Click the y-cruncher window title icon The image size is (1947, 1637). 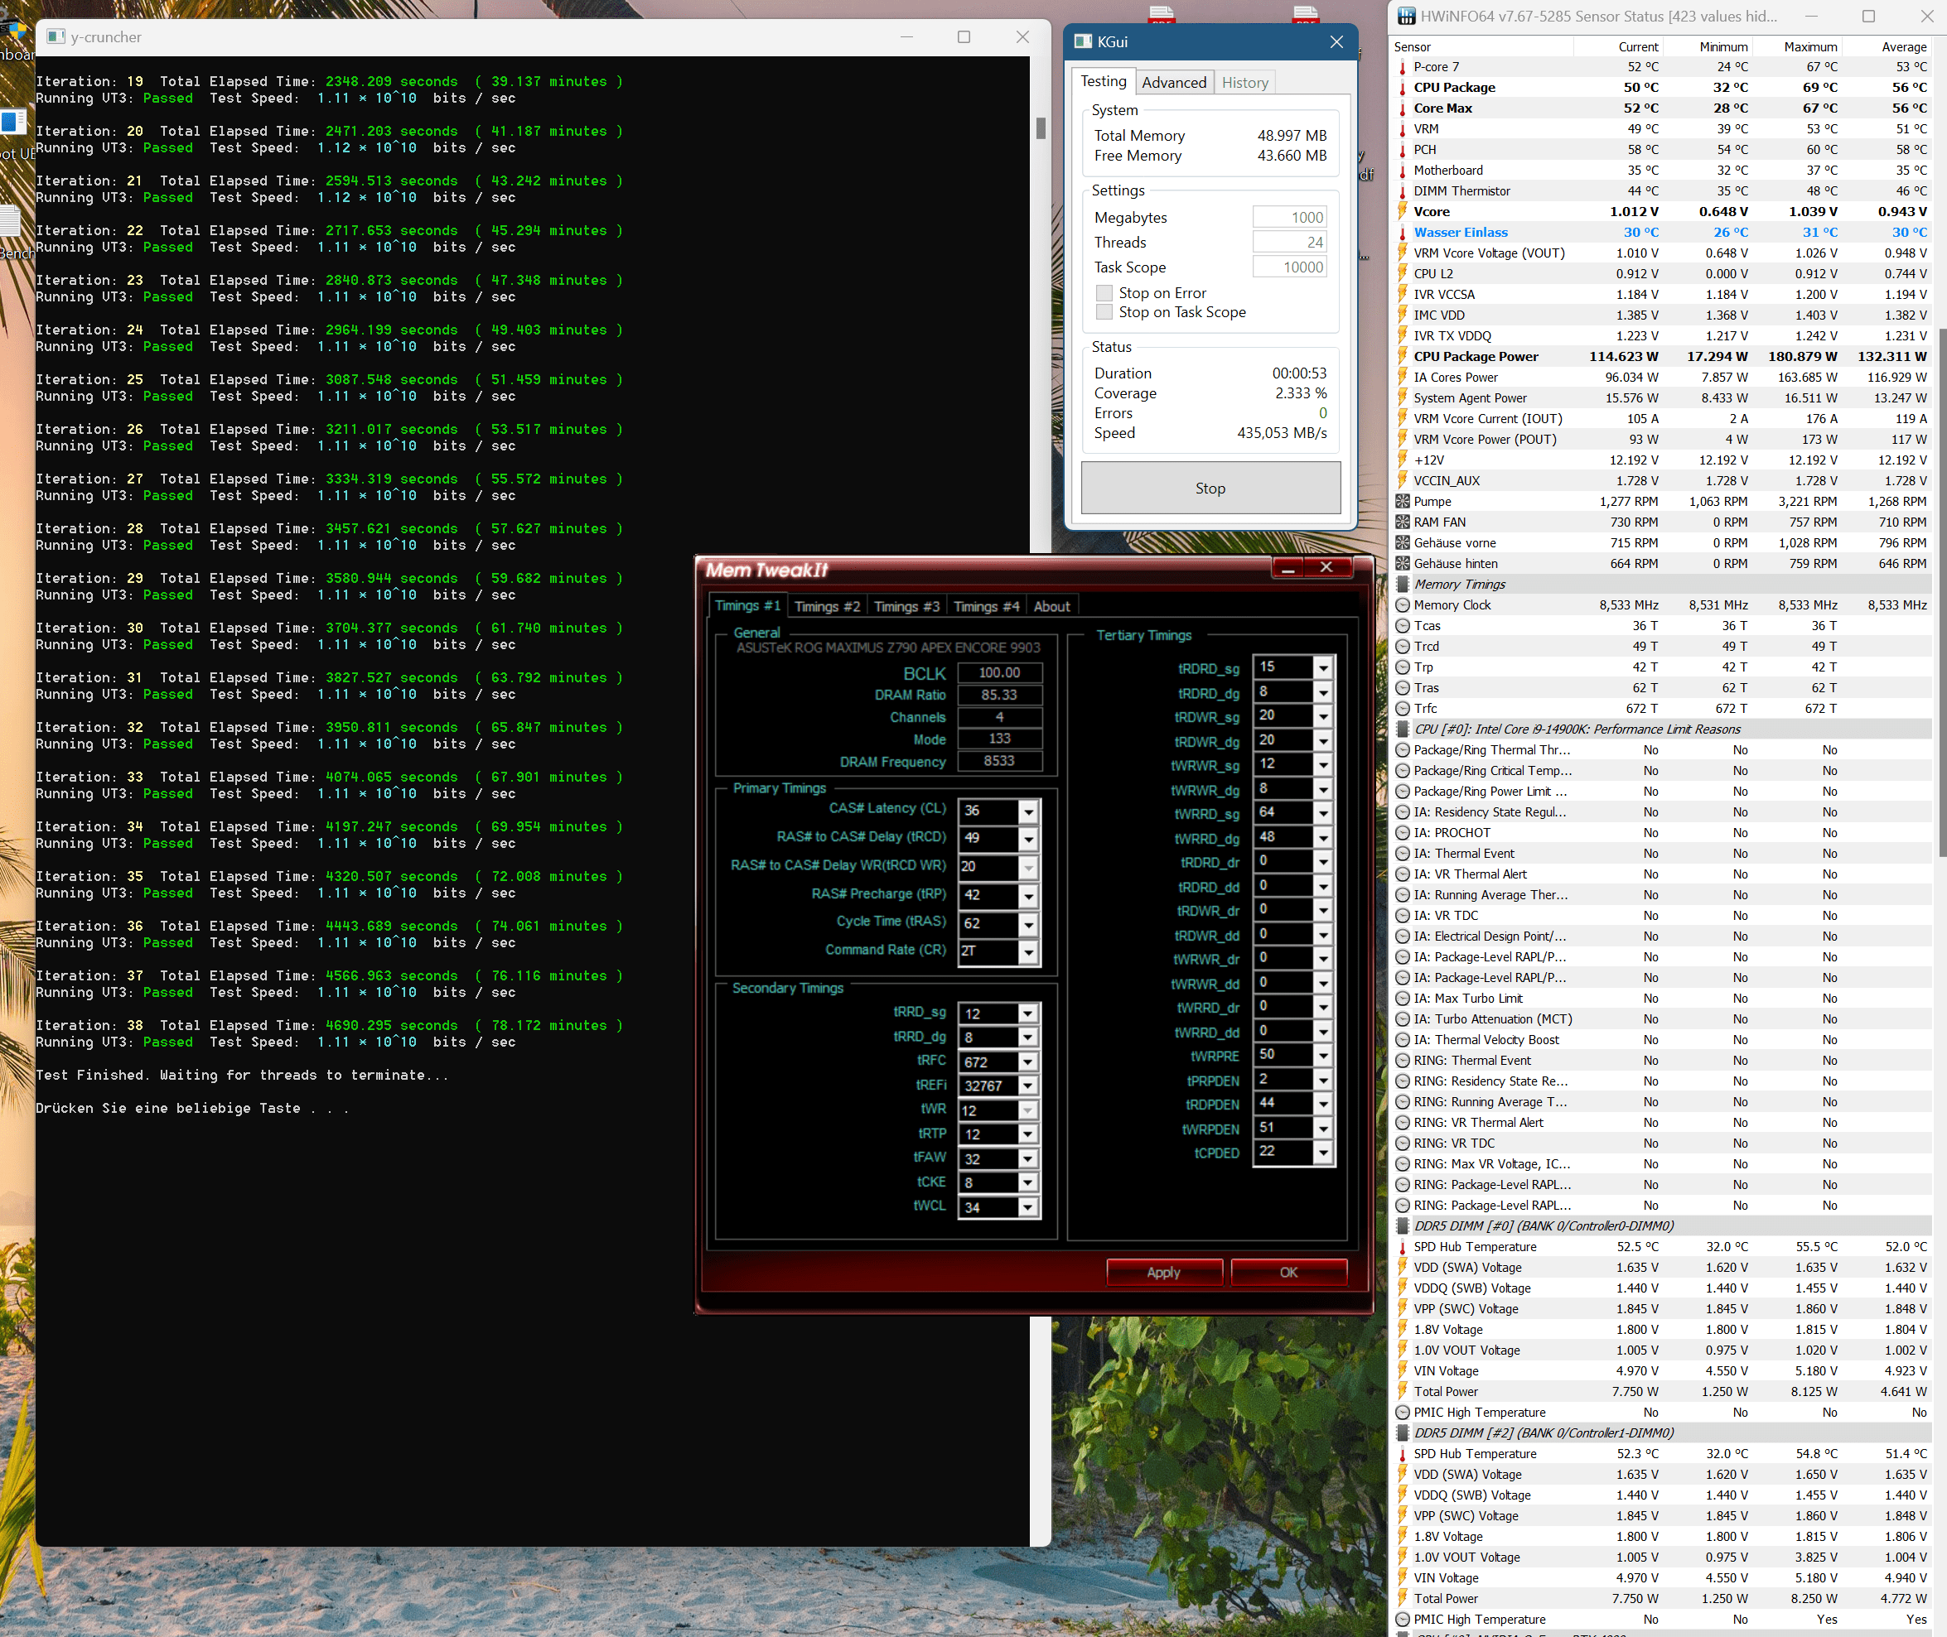pos(56,37)
